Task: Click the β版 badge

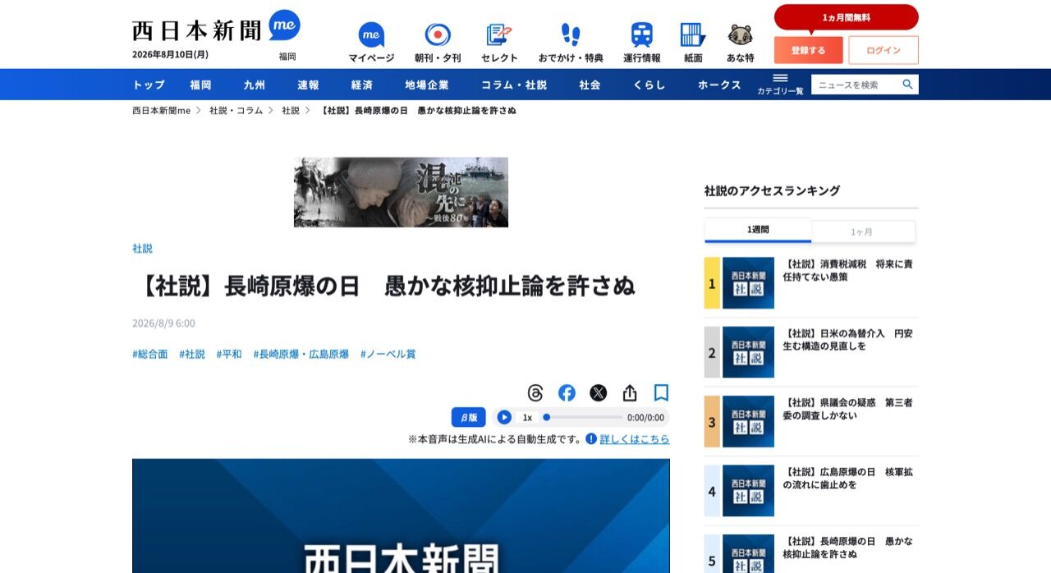Action: pyautogui.click(x=468, y=417)
